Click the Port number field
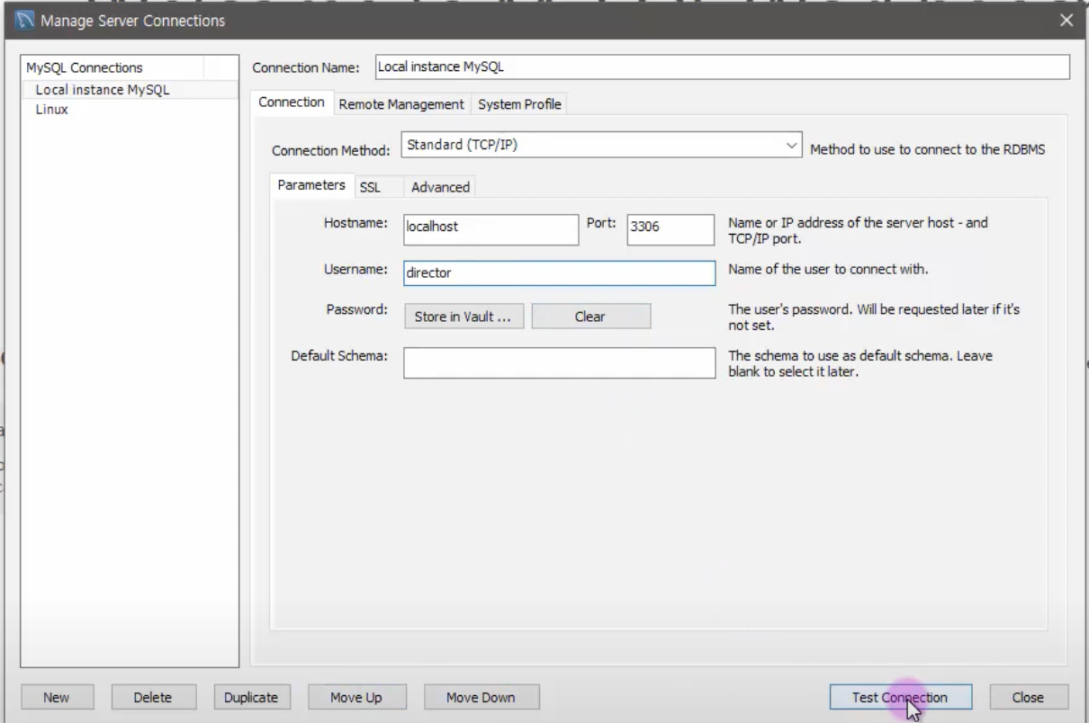The image size is (1089, 723). pos(670,228)
